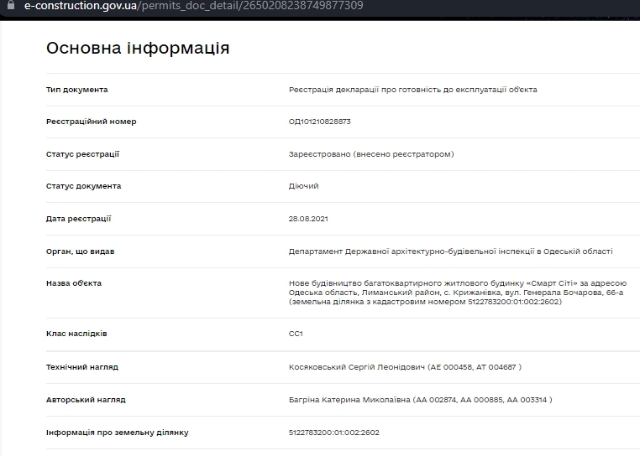640x456 pixels.
Task: Click the 'Авторський нагляд' label
Action: coord(86,400)
